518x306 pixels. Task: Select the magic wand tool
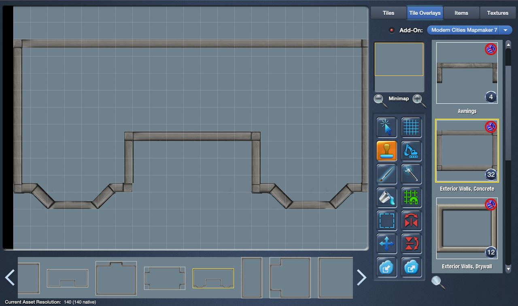pos(411,174)
